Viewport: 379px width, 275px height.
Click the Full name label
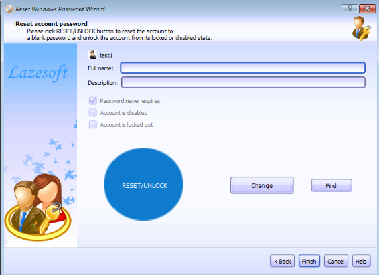100,68
